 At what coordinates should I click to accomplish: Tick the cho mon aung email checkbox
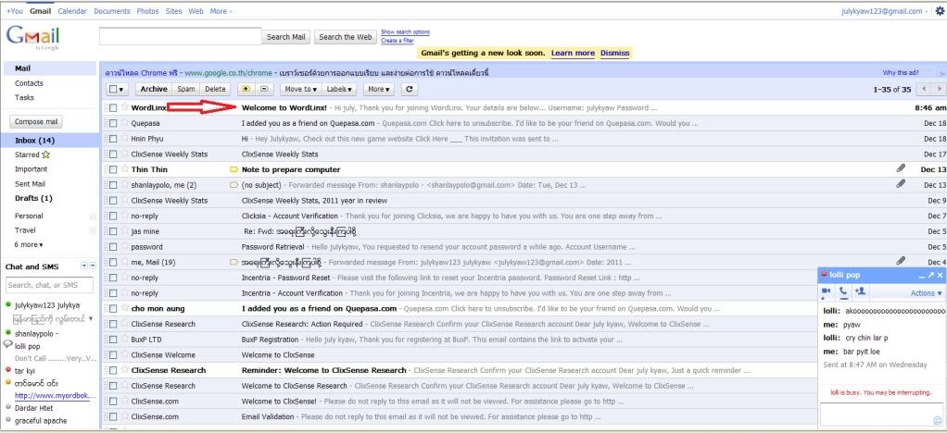pos(113,308)
